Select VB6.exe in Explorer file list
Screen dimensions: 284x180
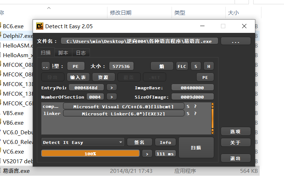tap(13, 123)
